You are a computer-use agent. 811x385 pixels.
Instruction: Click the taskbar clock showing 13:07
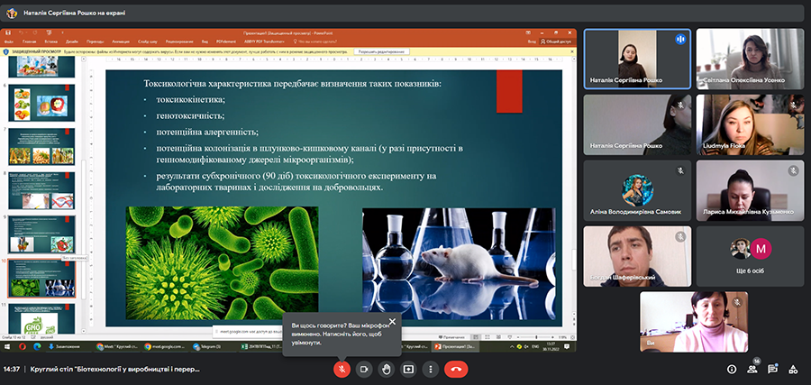click(550, 346)
